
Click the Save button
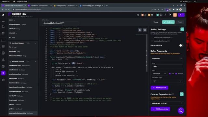tap(180, 22)
